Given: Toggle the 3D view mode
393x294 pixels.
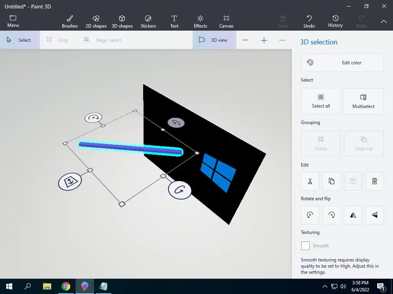Looking at the screenshot, I should pyautogui.click(x=214, y=40).
